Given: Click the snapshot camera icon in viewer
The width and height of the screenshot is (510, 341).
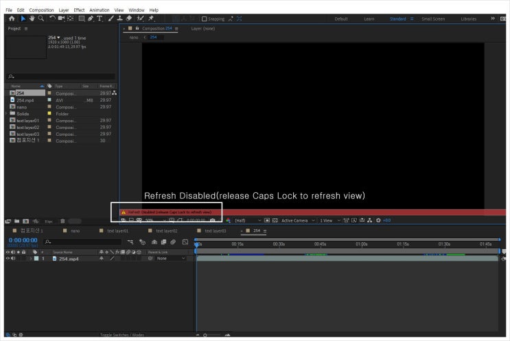Looking at the screenshot, I should tap(213, 220).
